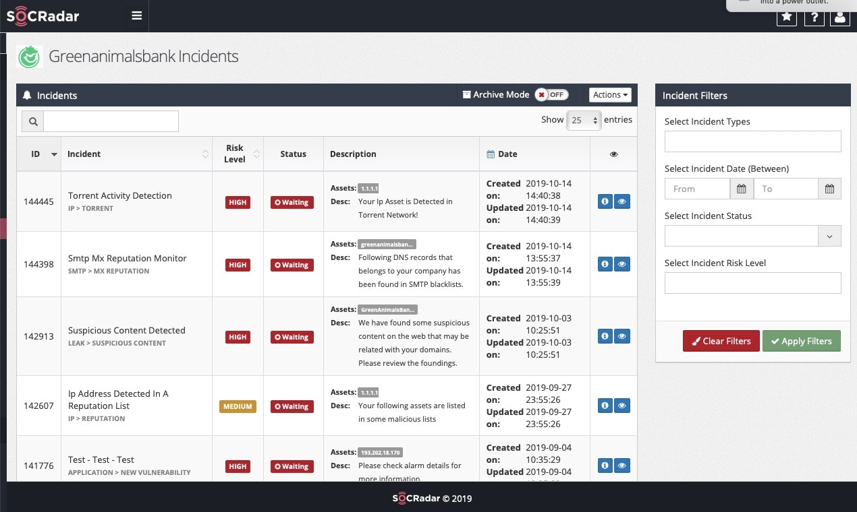The height and width of the screenshot is (512, 857).
Task: Open calendar picker for the To date
Action: point(829,189)
